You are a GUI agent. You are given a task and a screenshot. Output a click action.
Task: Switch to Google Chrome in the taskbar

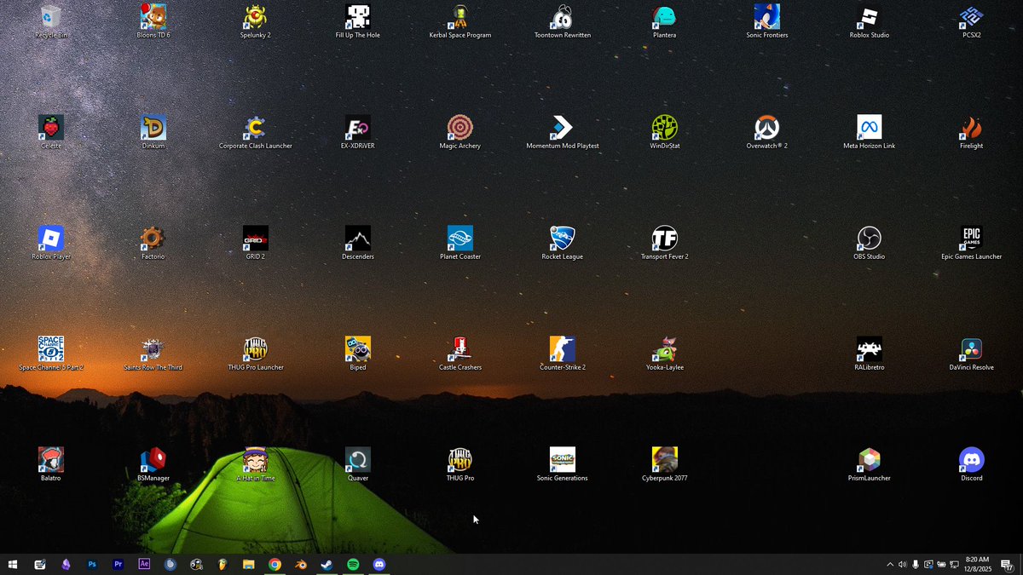click(275, 564)
